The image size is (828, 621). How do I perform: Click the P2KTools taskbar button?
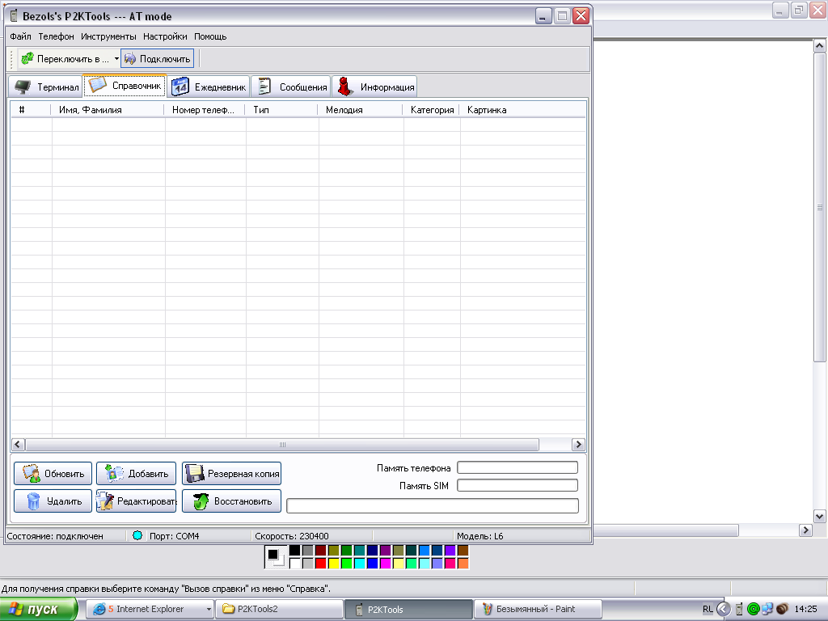coord(408,610)
